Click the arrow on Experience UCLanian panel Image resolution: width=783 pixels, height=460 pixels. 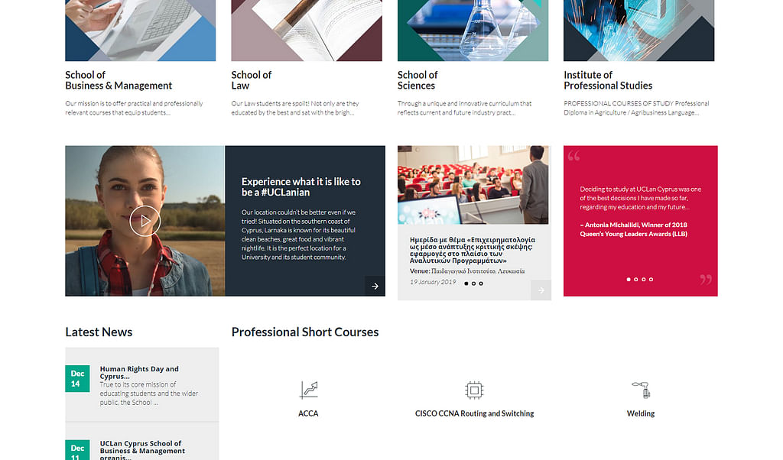point(375,286)
